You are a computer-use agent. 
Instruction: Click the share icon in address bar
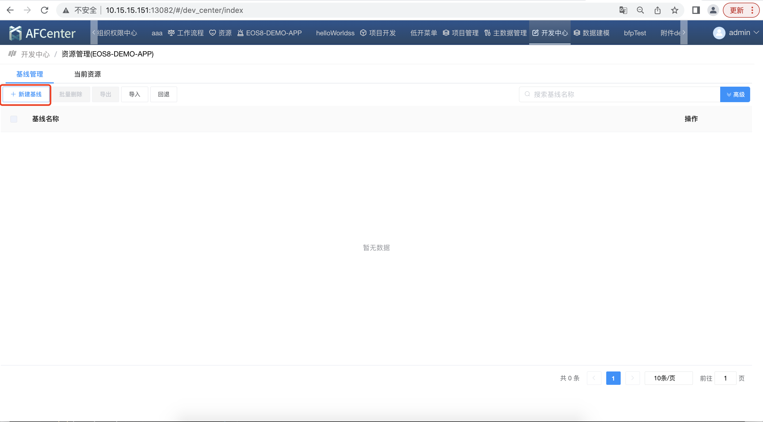tap(657, 10)
